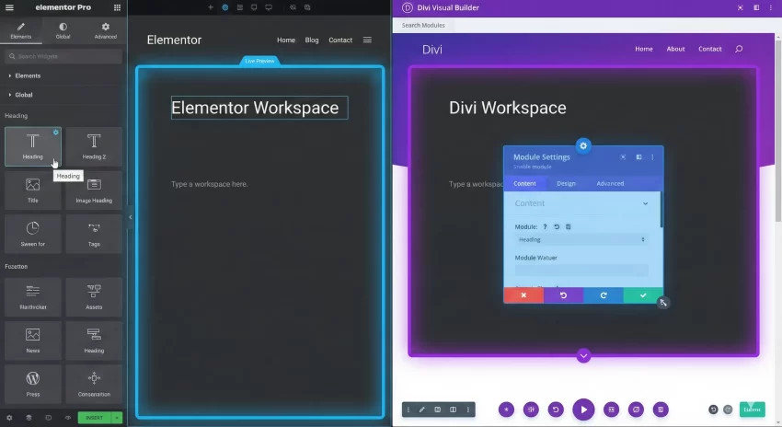782x427 pixels.
Task: Open the Elementor site hamburger menu
Action: point(368,40)
